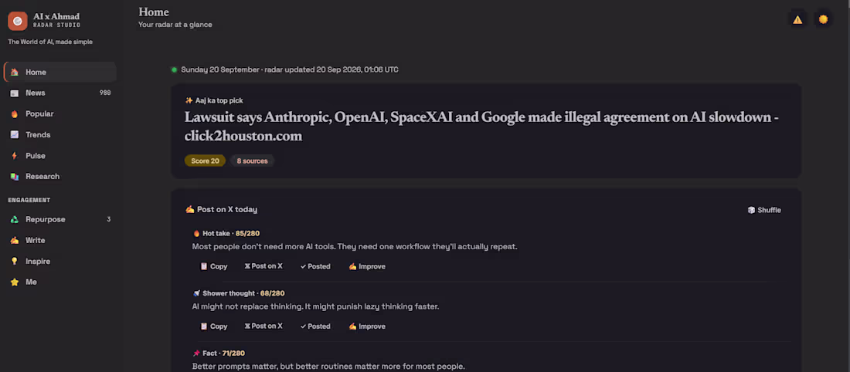
Task: Click the Pulse lightning icon
Action: click(15, 156)
